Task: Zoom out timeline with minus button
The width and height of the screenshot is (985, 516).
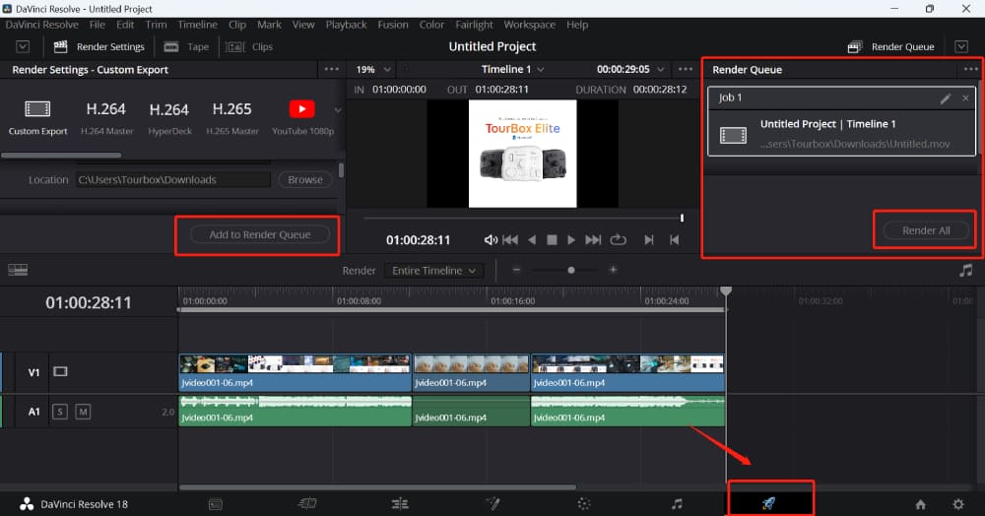Action: [x=516, y=270]
